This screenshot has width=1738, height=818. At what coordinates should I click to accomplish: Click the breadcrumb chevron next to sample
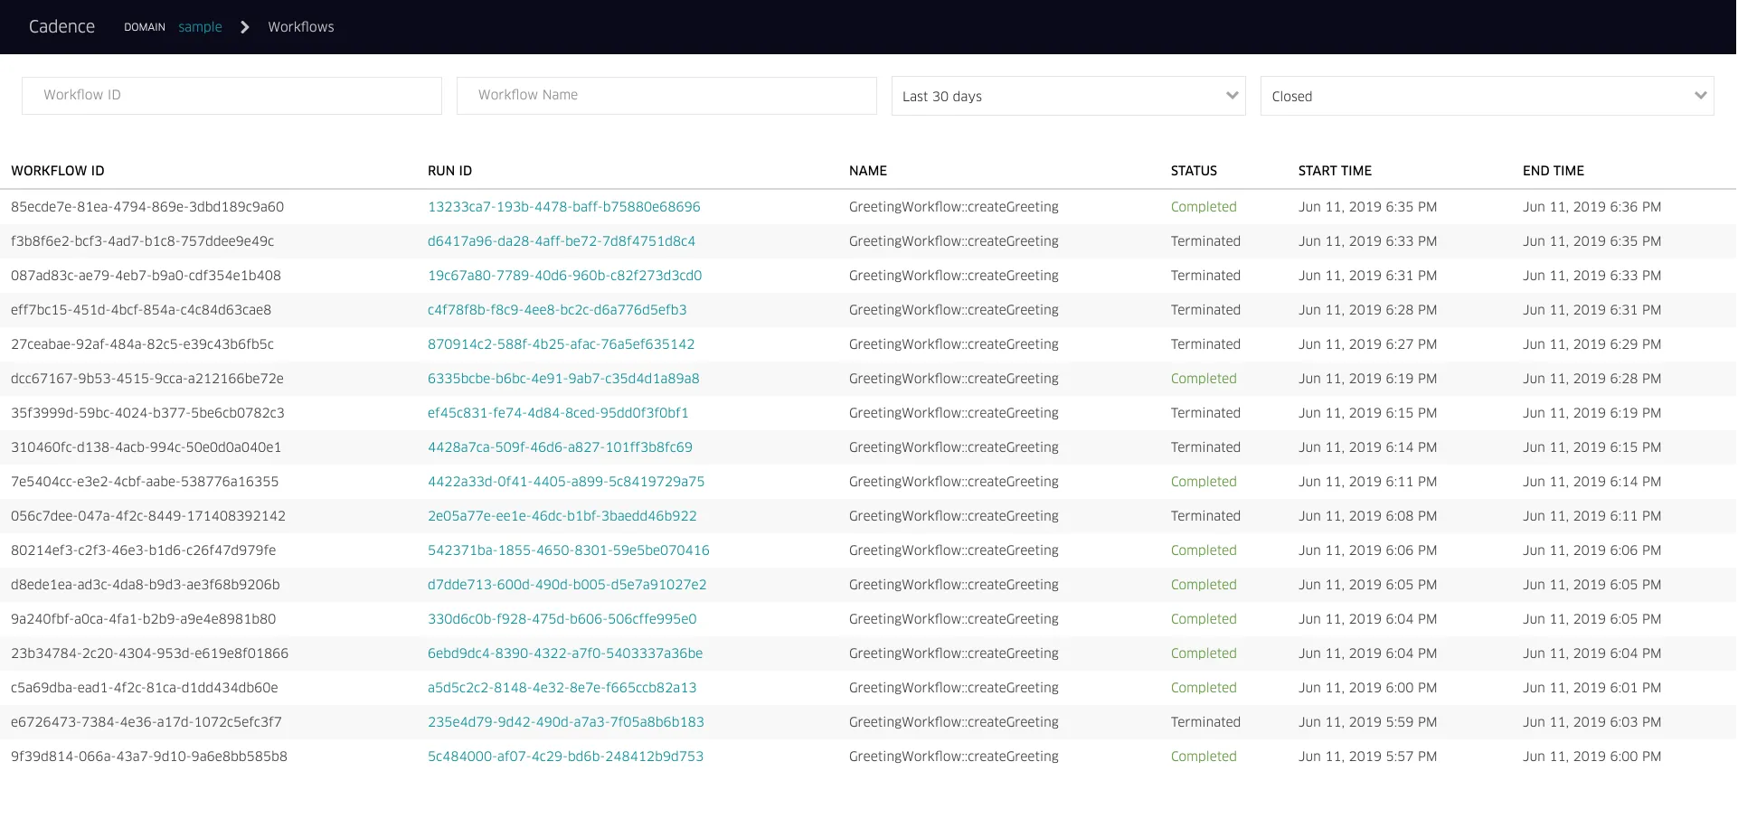pyautogui.click(x=244, y=27)
